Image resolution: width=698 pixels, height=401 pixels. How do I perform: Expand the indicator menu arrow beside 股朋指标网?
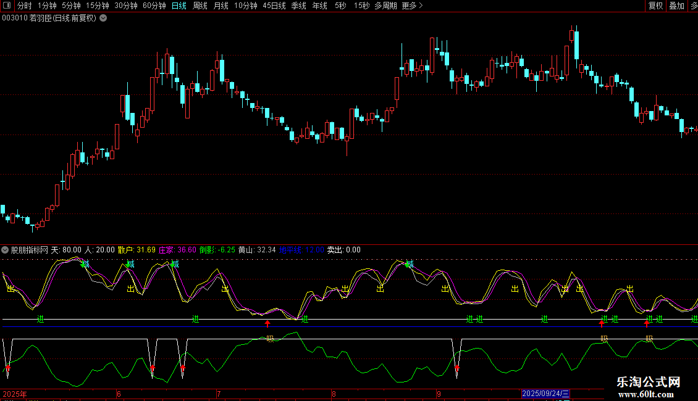(x=6, y=250)
